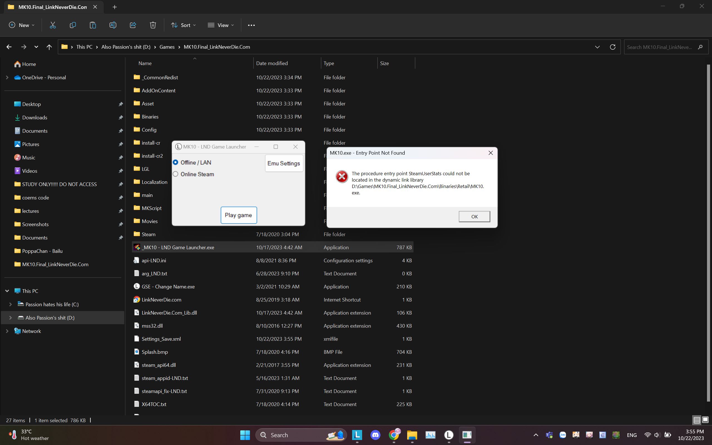712x445 pixels.
Task: Open Discord from the taskbar
Action: (375, 435)
